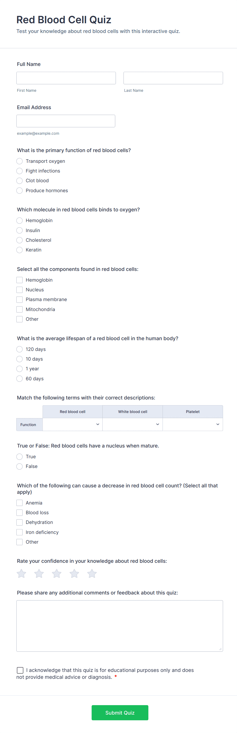Select the fourth rating star
The image size is (237, 733).
tap(74, 573)
